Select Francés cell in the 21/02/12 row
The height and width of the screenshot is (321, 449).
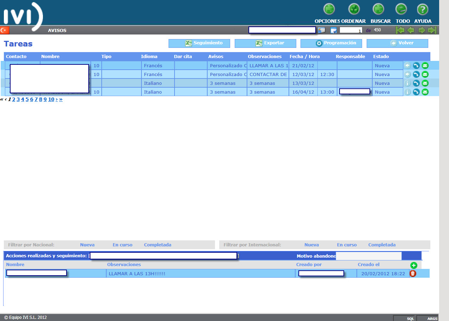[158, 65]
